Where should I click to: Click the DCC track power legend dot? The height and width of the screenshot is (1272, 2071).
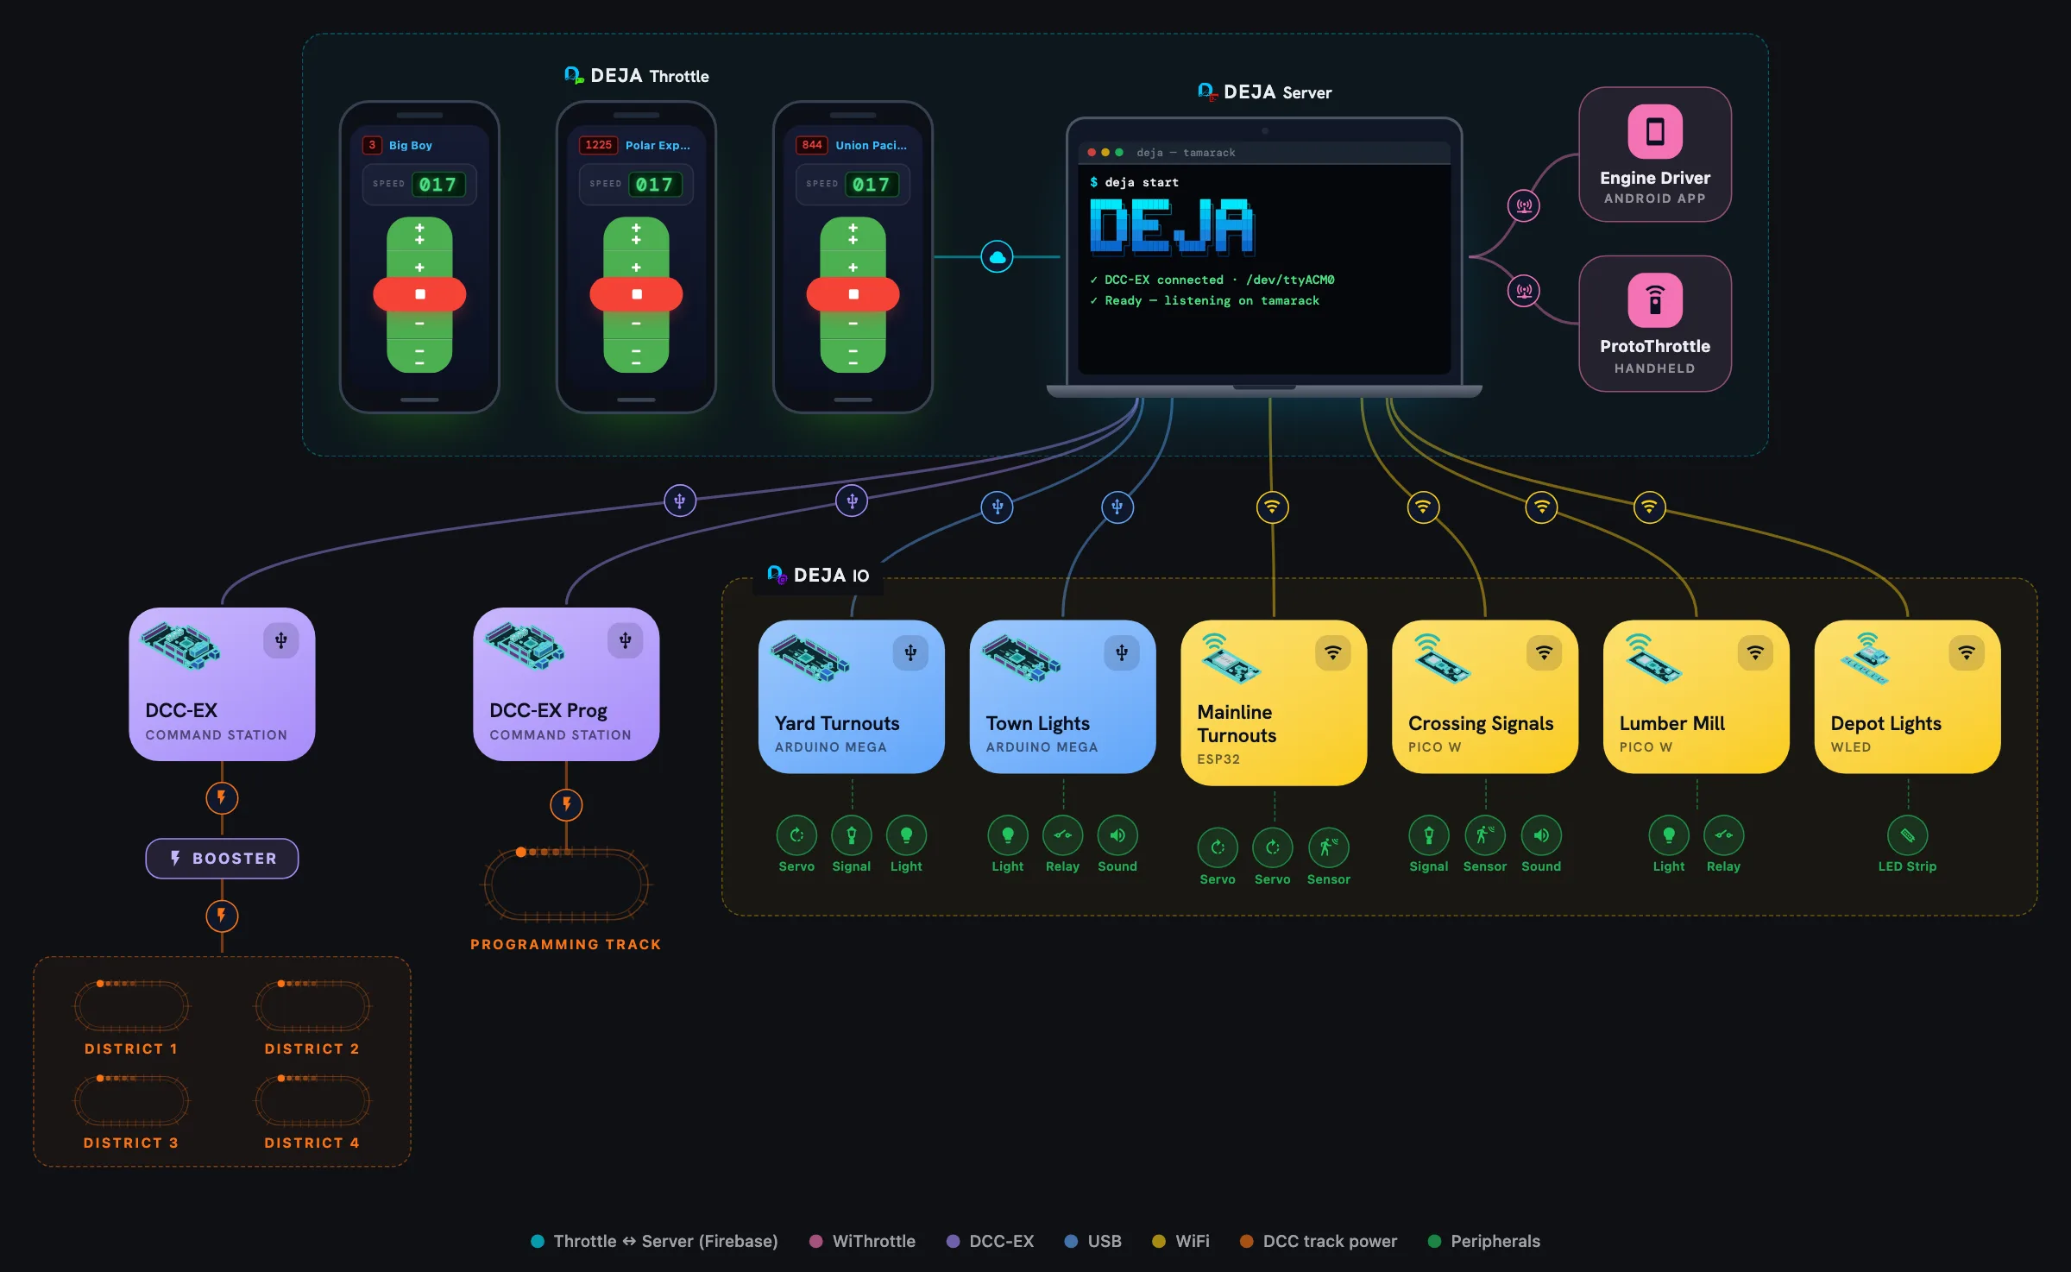pyautogui.click(x=1246, y=1241)
